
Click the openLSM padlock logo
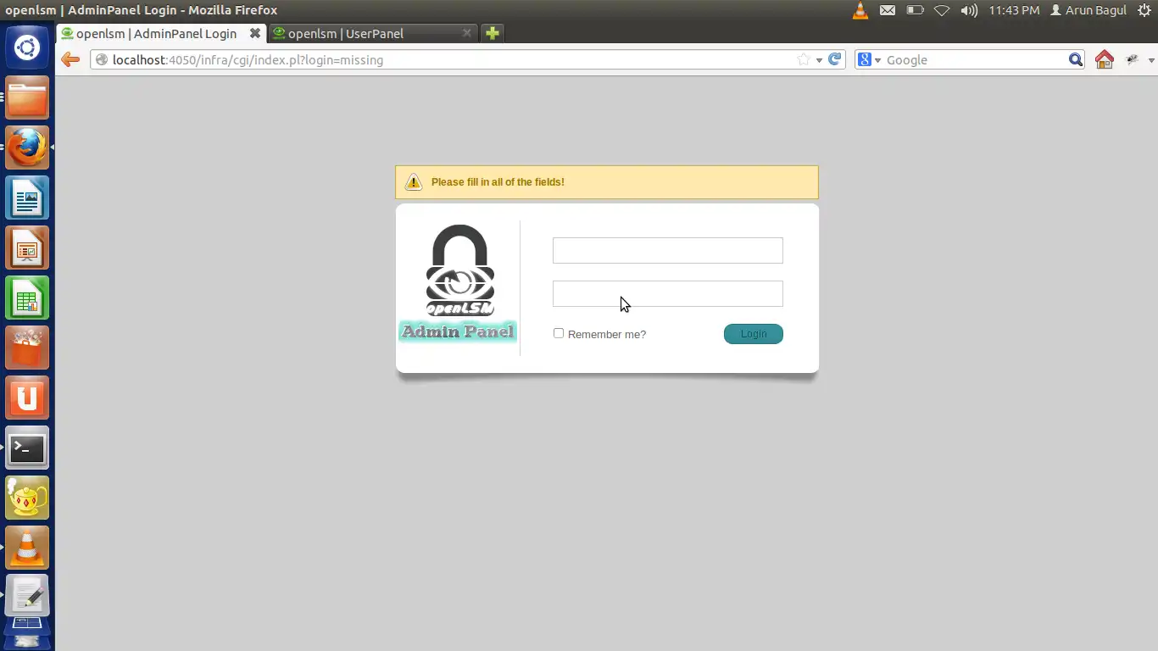(x=459, y=270)
